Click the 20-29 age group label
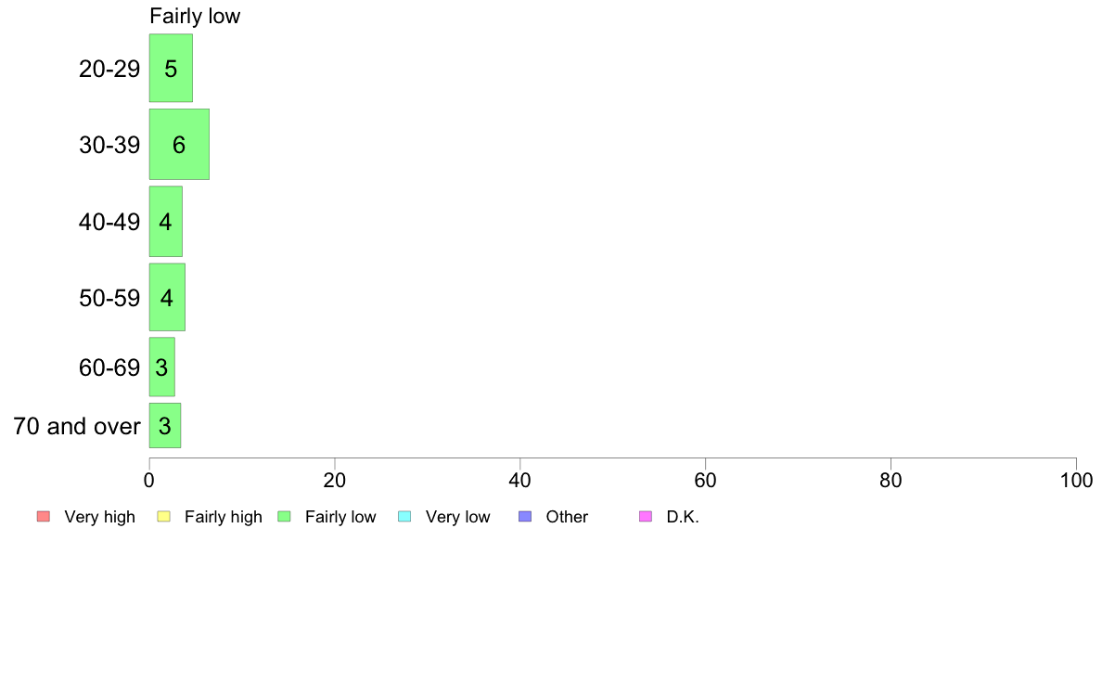Screen dimensions: 1102x683 (109, 69)
